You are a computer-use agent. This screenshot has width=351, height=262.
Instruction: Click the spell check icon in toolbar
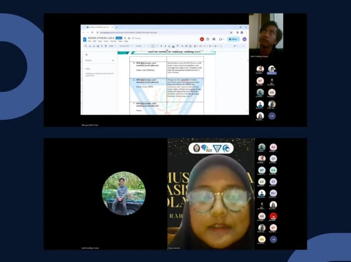102,46
